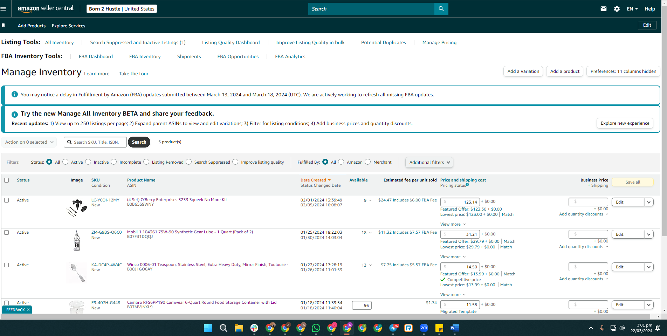Open the hamburger navigation menu

(x=4, y=9)
